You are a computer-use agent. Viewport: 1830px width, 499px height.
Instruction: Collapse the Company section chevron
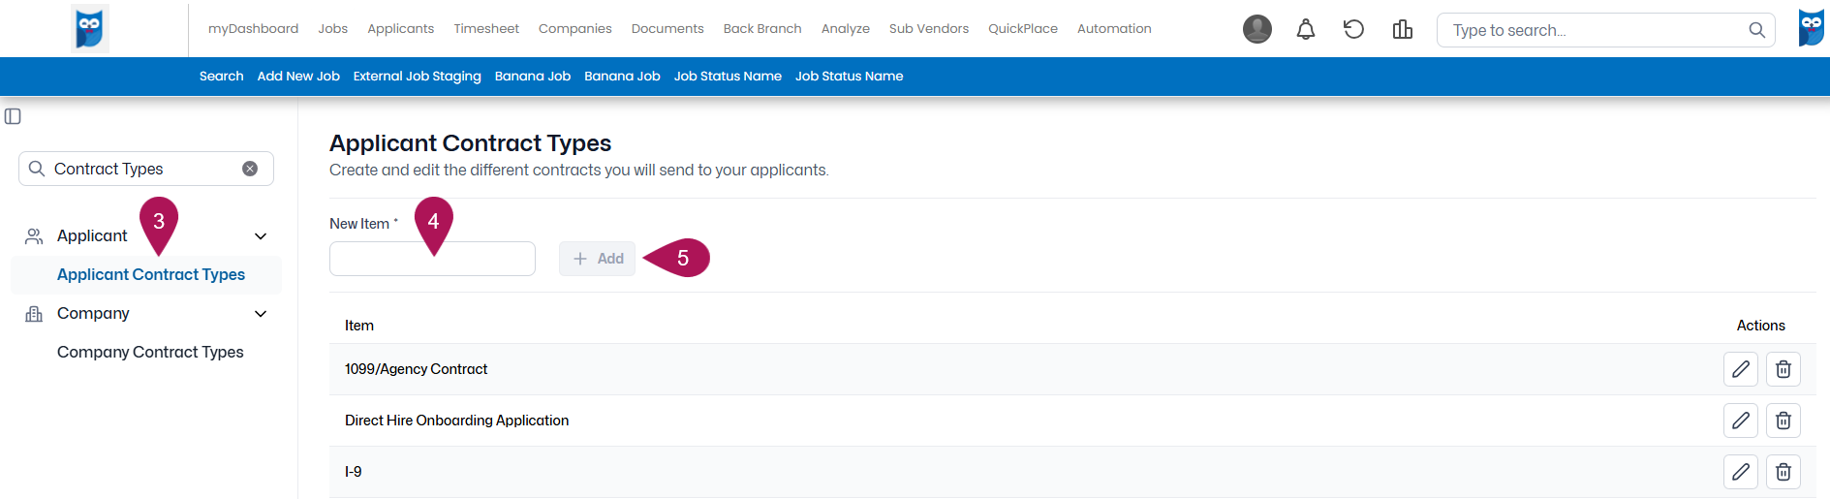(261, 314)
